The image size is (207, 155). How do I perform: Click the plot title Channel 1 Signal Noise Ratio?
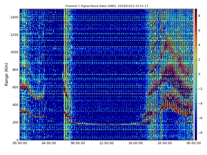[x=107, y=6]
